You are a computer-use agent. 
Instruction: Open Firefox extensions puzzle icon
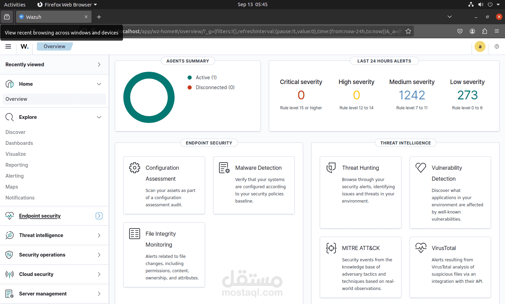coord(484,31)
